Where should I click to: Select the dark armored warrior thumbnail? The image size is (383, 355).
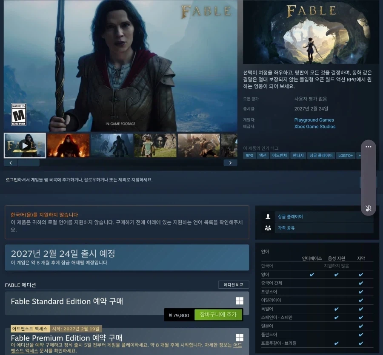coord(112,145)
